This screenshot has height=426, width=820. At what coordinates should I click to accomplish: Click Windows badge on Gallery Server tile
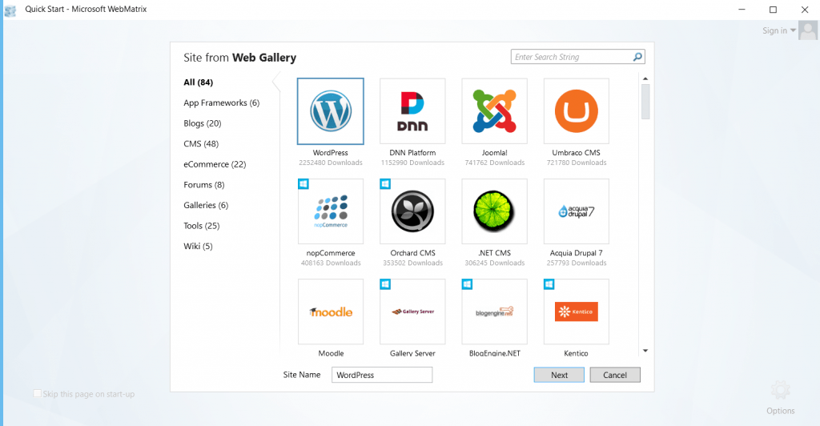tap(385, 284)
